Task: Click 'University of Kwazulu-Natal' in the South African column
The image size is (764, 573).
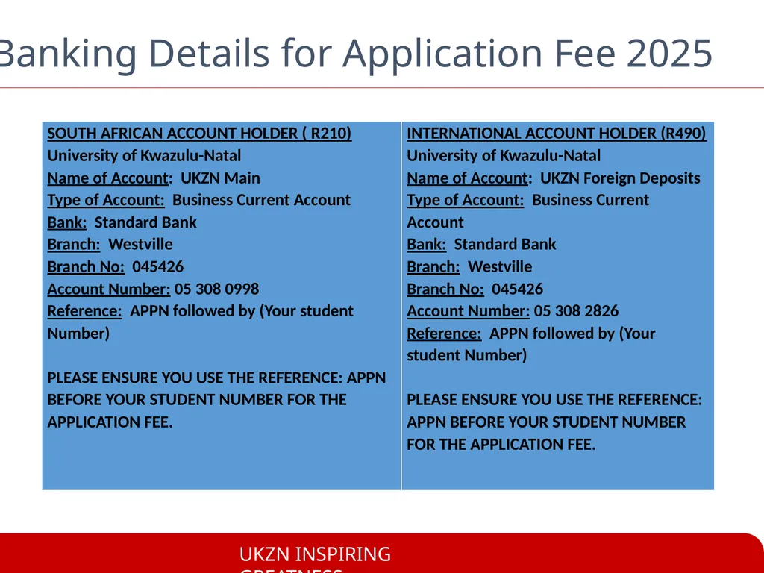Action: click(x=144, y=155)
